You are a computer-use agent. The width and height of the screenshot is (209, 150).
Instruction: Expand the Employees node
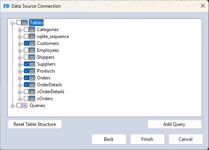coord(20,51)
